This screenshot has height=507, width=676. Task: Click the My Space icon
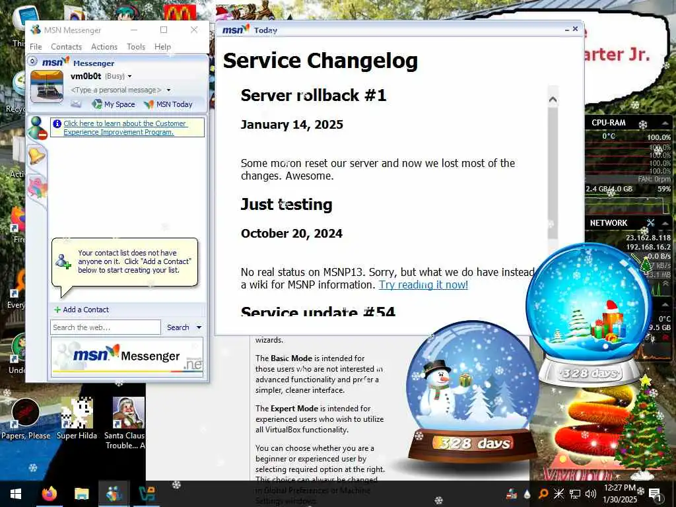pyautogui.click(x=97, y=104)
